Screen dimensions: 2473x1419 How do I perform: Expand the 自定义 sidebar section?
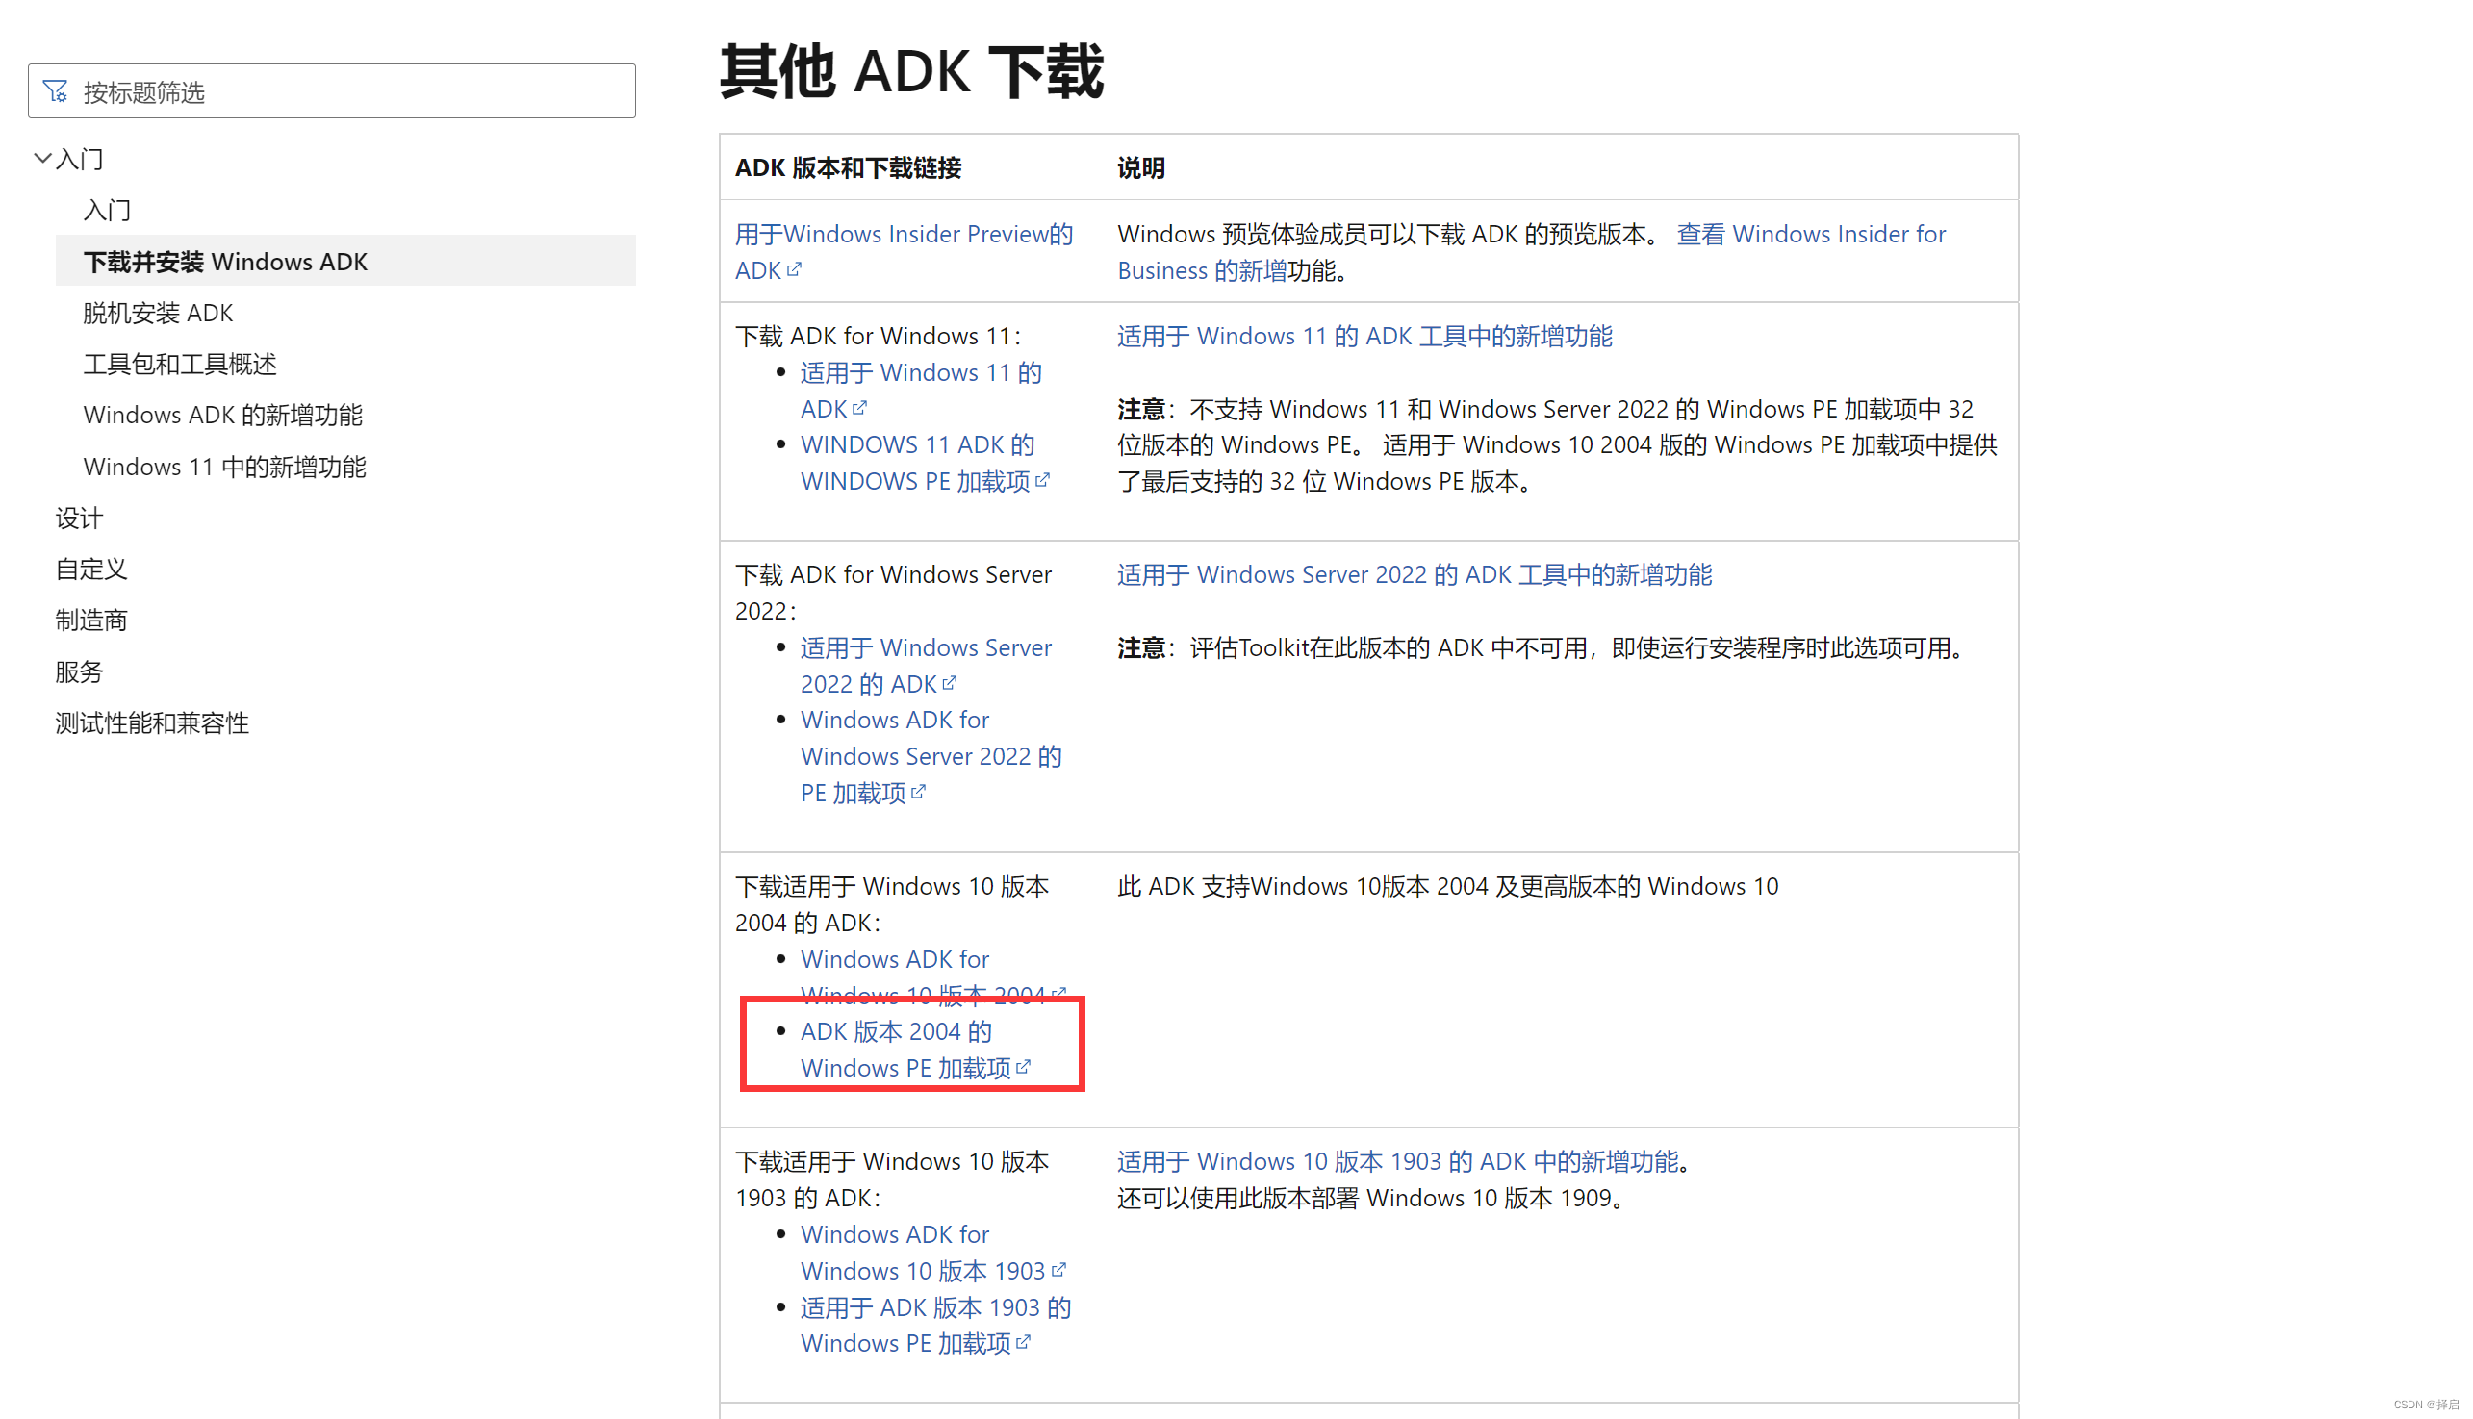click(90, 570)
